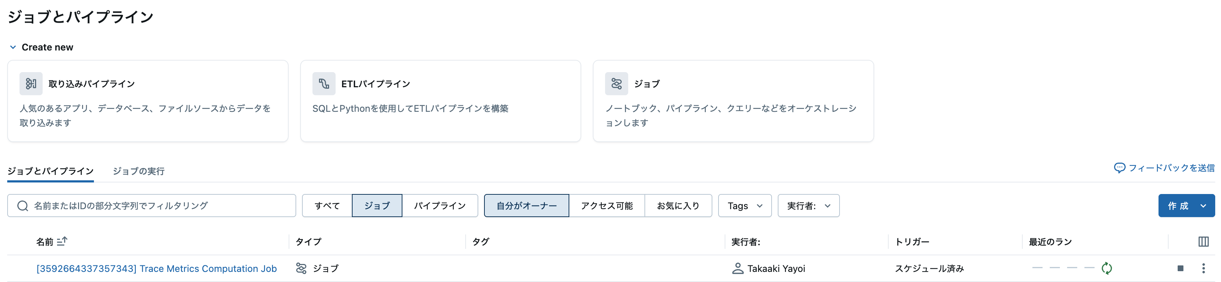Select the ジョブとパイプライン tab

coord(50,171)
